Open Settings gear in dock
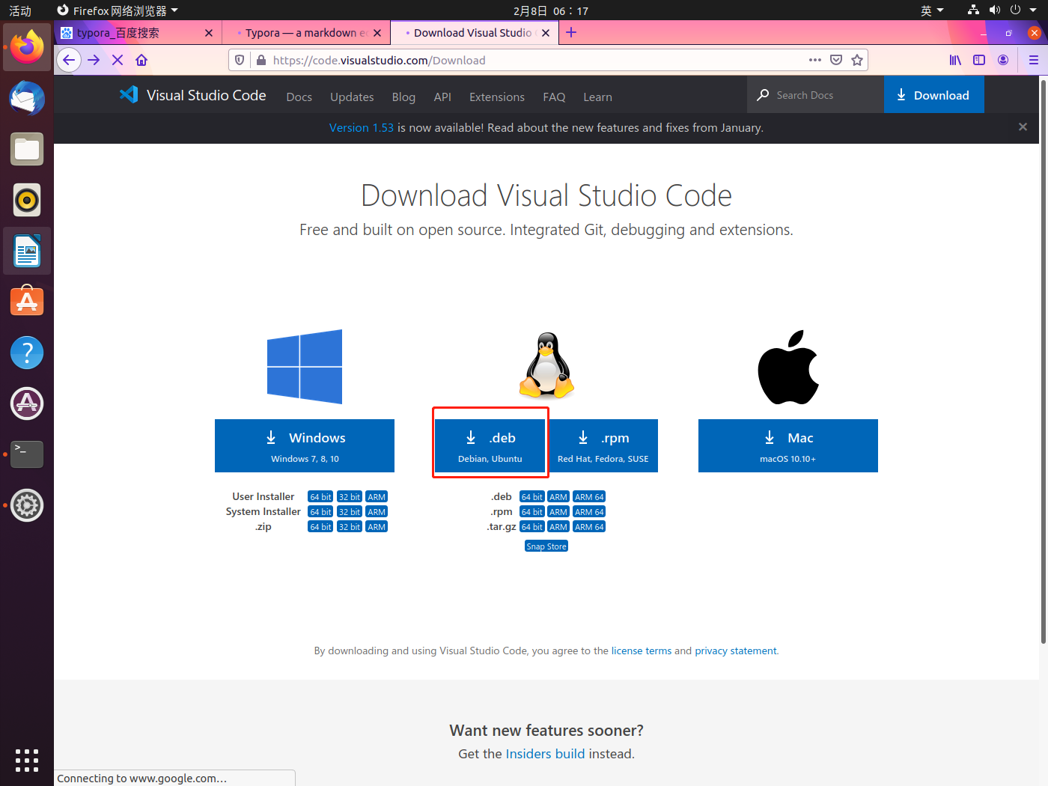 [27, 505]
